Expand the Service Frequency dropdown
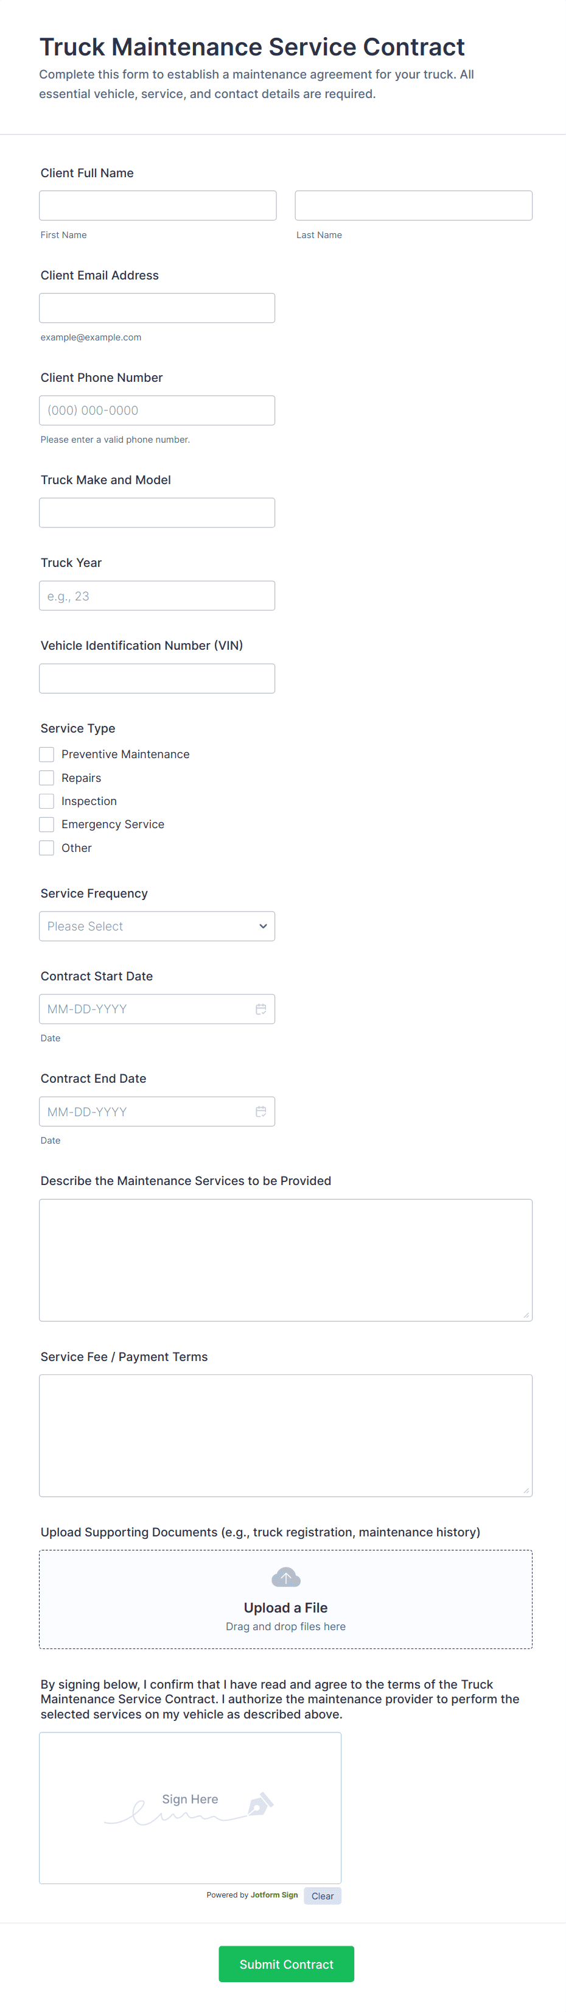The height and width of the screenshot is (2012, 566). (157, 926)
